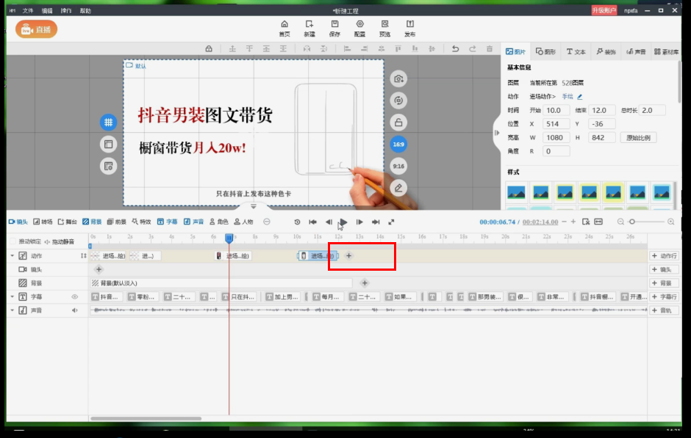Toggle visibility eye on 字幕 track

[x=74, y=297]
